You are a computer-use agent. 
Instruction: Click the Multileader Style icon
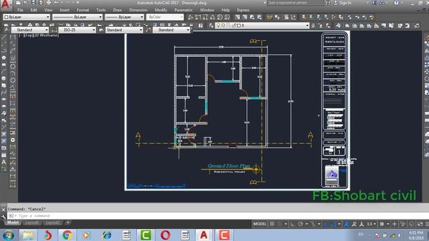148,29
